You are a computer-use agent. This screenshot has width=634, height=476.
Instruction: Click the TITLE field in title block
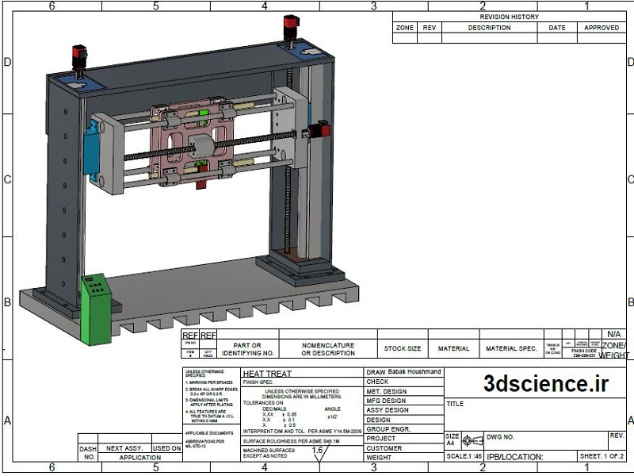point(455,404)
